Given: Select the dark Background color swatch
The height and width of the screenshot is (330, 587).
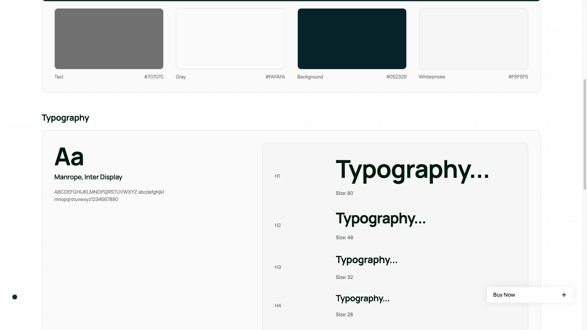Looking at the screenshot, I should (352, 39).
